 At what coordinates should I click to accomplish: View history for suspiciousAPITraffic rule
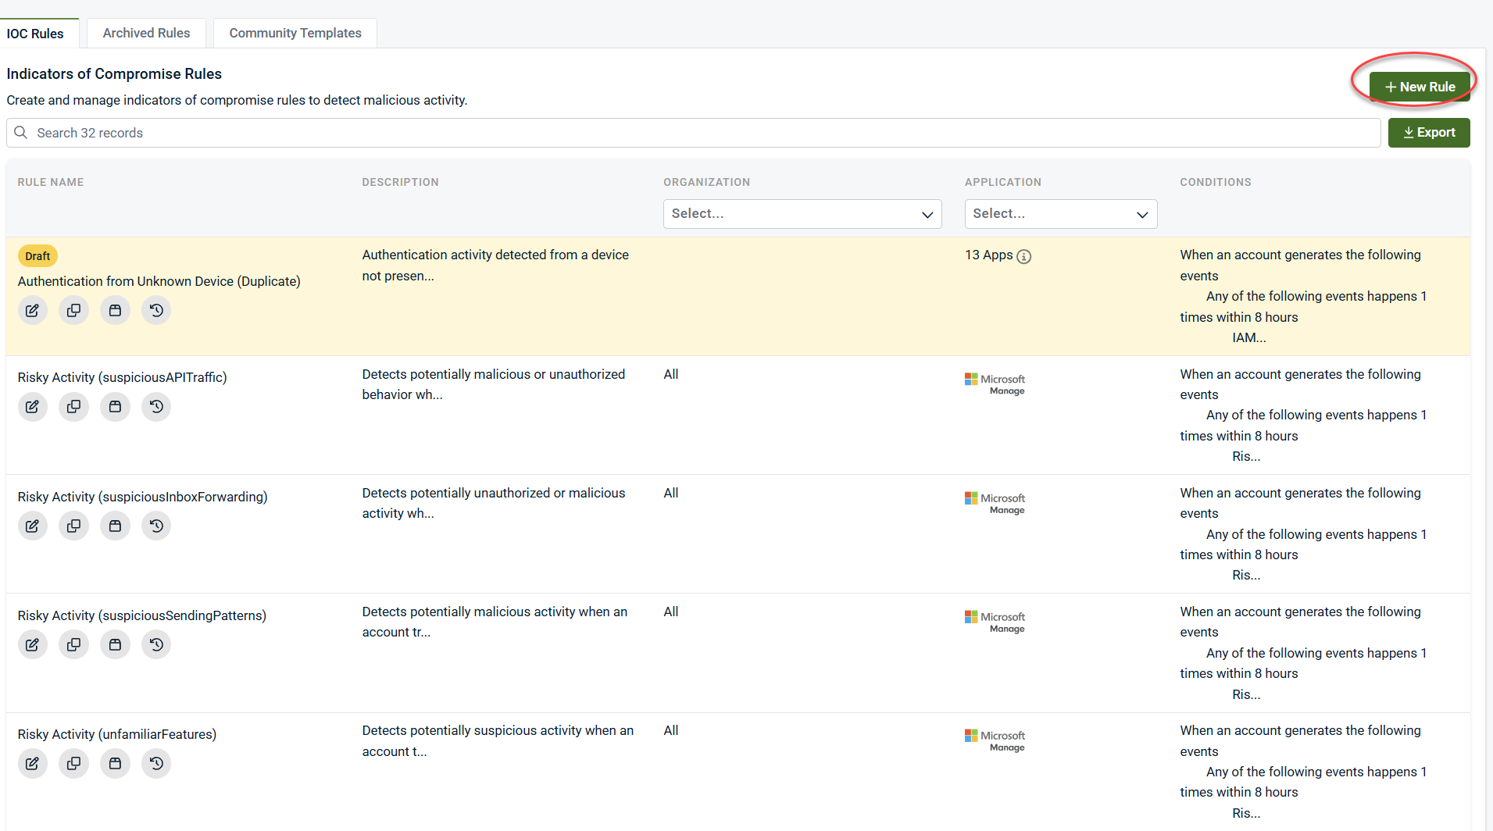156,407
